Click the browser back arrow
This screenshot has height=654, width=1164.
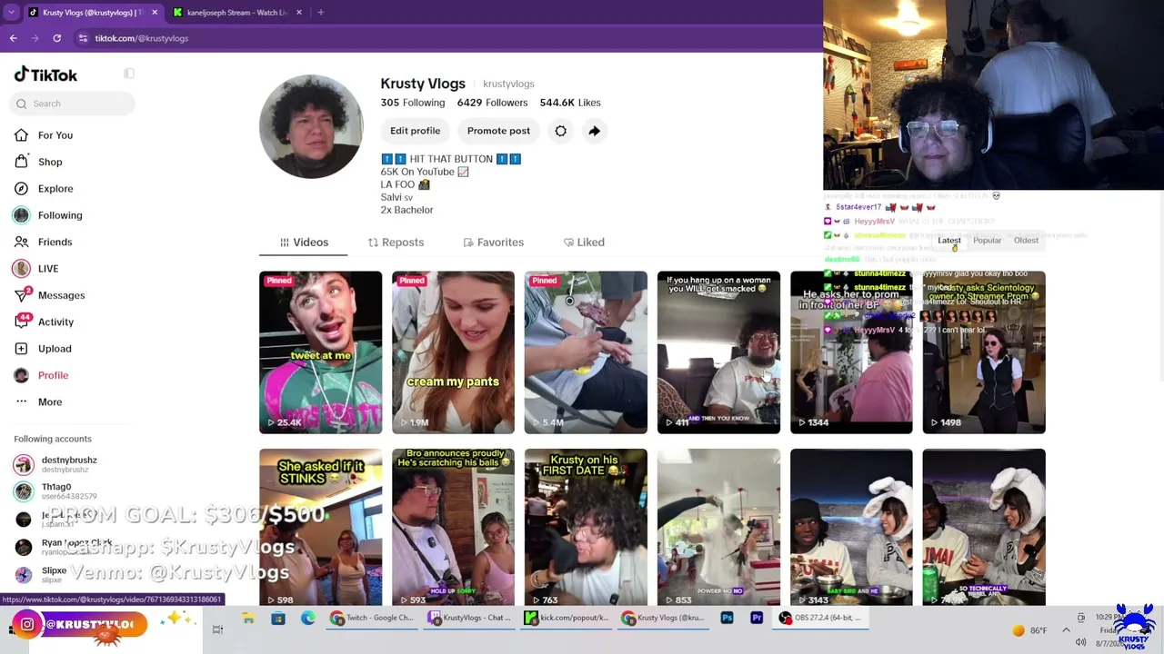(14, 38)
